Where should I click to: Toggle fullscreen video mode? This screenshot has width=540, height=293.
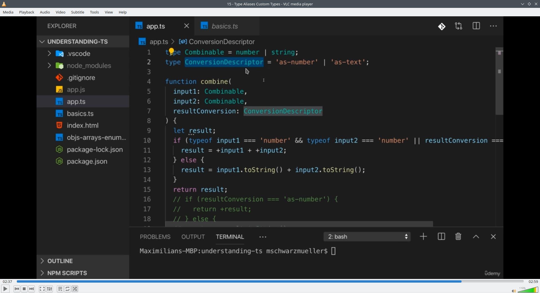42,289
